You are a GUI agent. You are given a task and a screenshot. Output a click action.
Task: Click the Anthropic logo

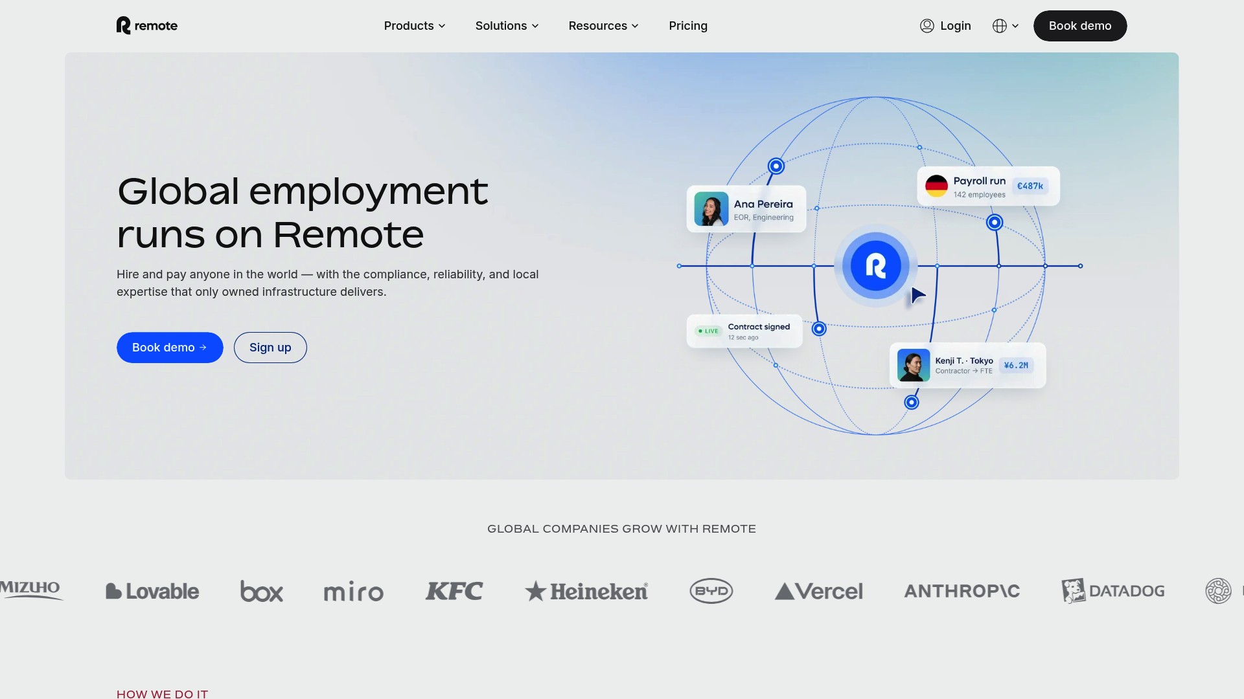tap(962, 591)
